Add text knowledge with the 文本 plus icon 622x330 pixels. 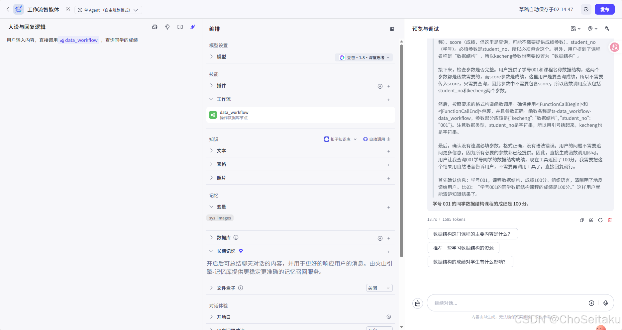(x=389, y=151)
